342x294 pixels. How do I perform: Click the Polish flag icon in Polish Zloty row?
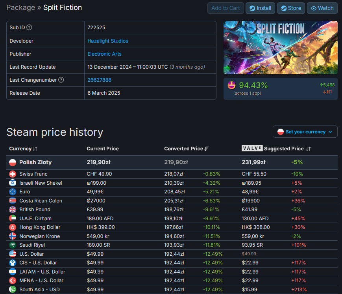click(13, 162)
